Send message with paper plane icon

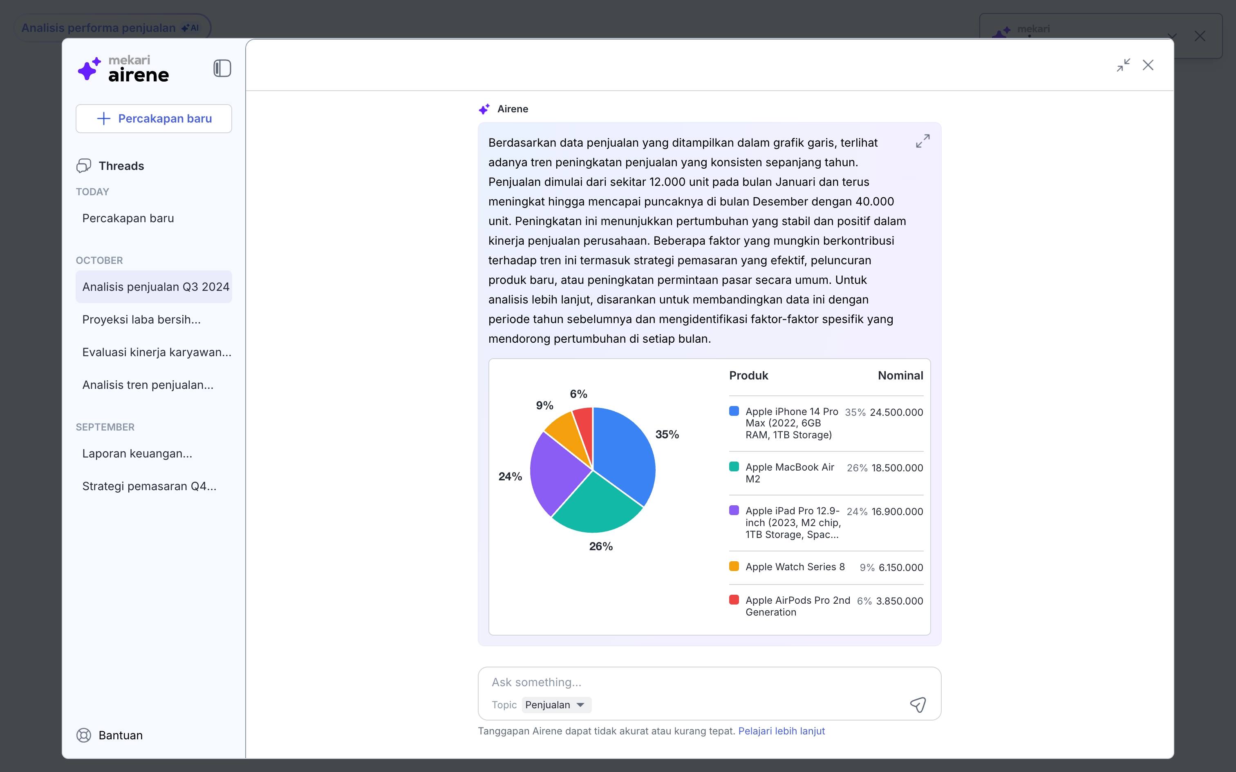(918, 705)
